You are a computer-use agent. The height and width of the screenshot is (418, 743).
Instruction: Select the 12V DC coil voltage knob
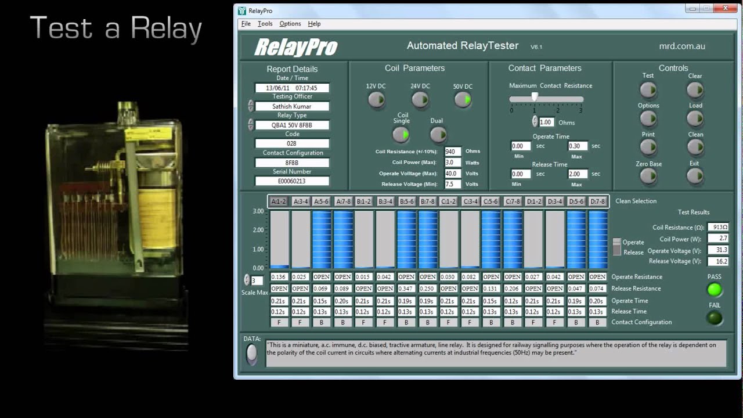376,100
